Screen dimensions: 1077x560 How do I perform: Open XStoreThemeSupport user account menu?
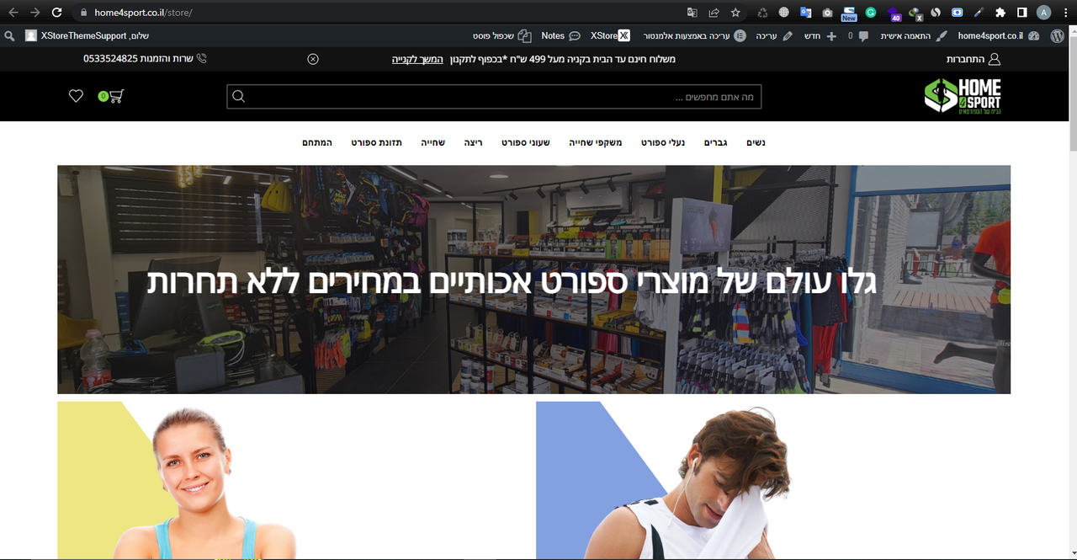point(88,36)
